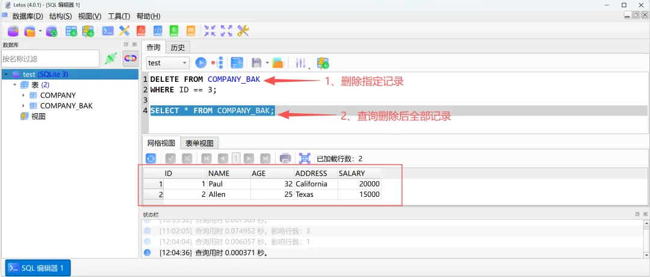Select the cell containing Allen
The image size is (650, 277).
point(229,194)
